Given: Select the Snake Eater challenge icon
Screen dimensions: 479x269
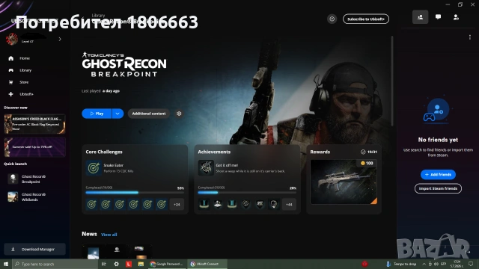Looking at the screenshot, I should pos(94,167).
